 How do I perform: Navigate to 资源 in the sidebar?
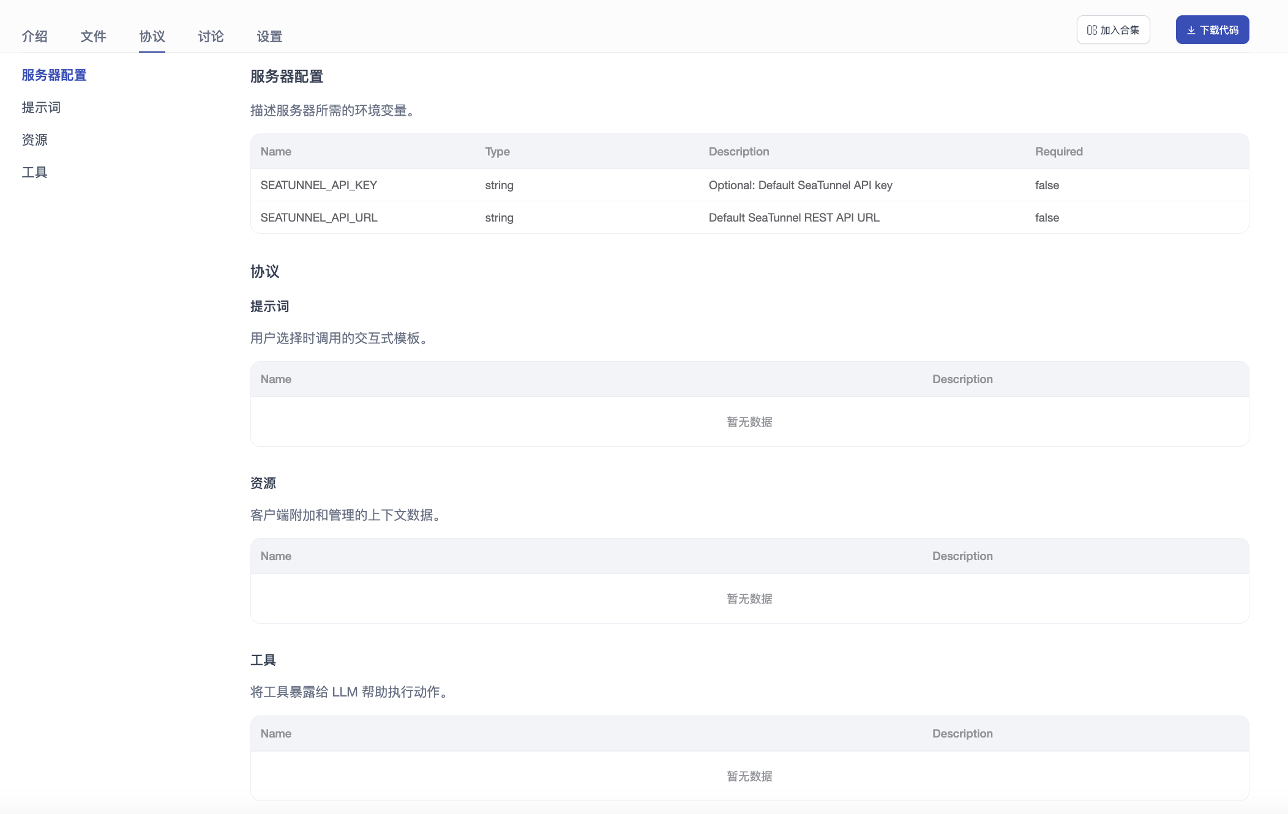(x=34, y=140)
